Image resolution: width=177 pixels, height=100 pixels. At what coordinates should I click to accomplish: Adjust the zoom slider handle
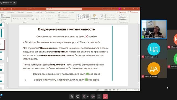[127, 90]
